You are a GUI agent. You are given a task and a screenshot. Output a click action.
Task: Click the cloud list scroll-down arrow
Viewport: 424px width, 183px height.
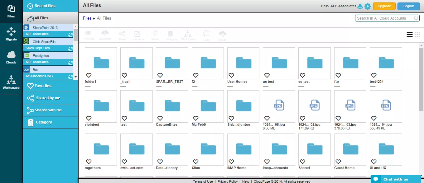[x=75, y=77]
